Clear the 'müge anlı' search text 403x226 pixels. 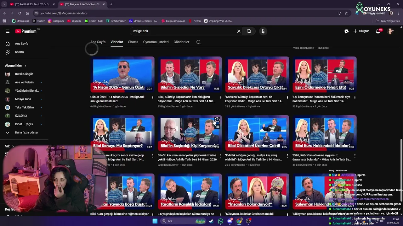pyautogui.click(x=239, y=31)
